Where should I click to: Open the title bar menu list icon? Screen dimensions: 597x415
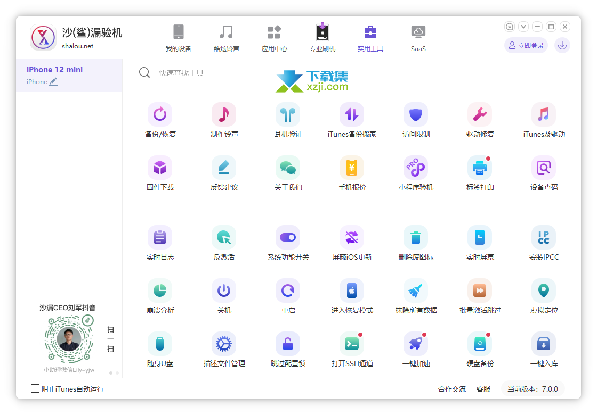[509, 27]
